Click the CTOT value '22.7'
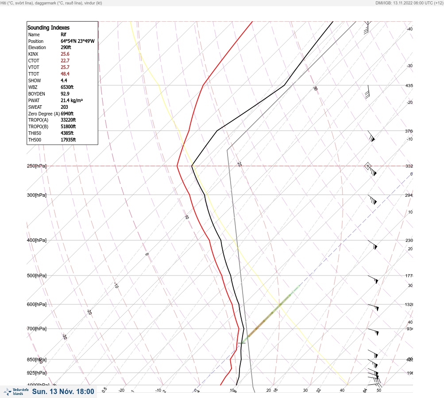The image size is (444, 398). click(65, 61)
